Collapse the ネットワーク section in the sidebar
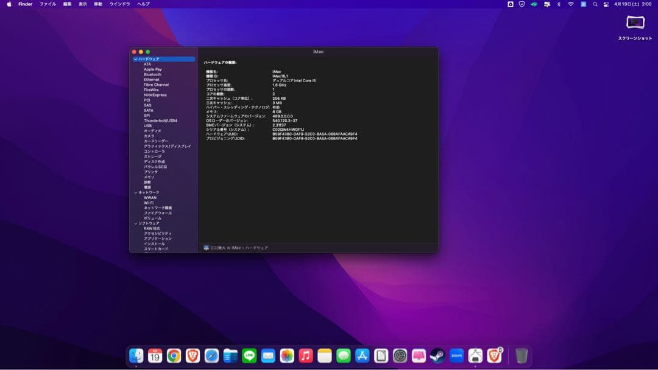 coord(135,192)
